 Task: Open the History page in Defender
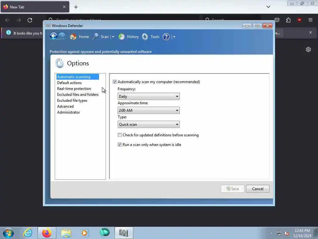pyautogui.click(x=129, y=37)
